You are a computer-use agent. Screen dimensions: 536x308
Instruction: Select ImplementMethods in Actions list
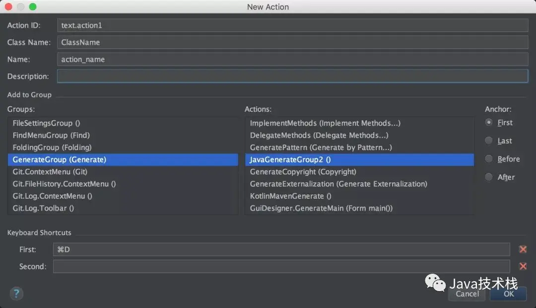tap(325, 123)
